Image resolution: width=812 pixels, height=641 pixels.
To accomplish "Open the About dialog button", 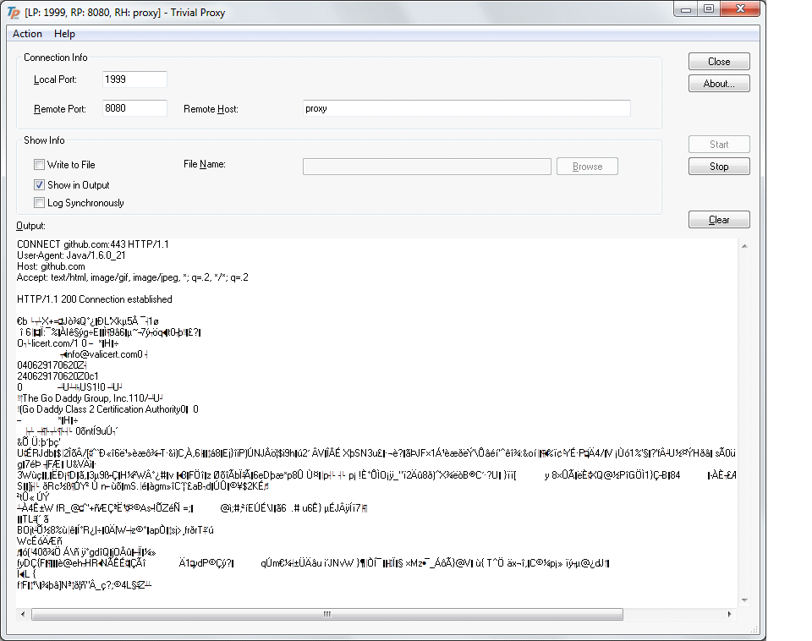I will pos(719,84).
